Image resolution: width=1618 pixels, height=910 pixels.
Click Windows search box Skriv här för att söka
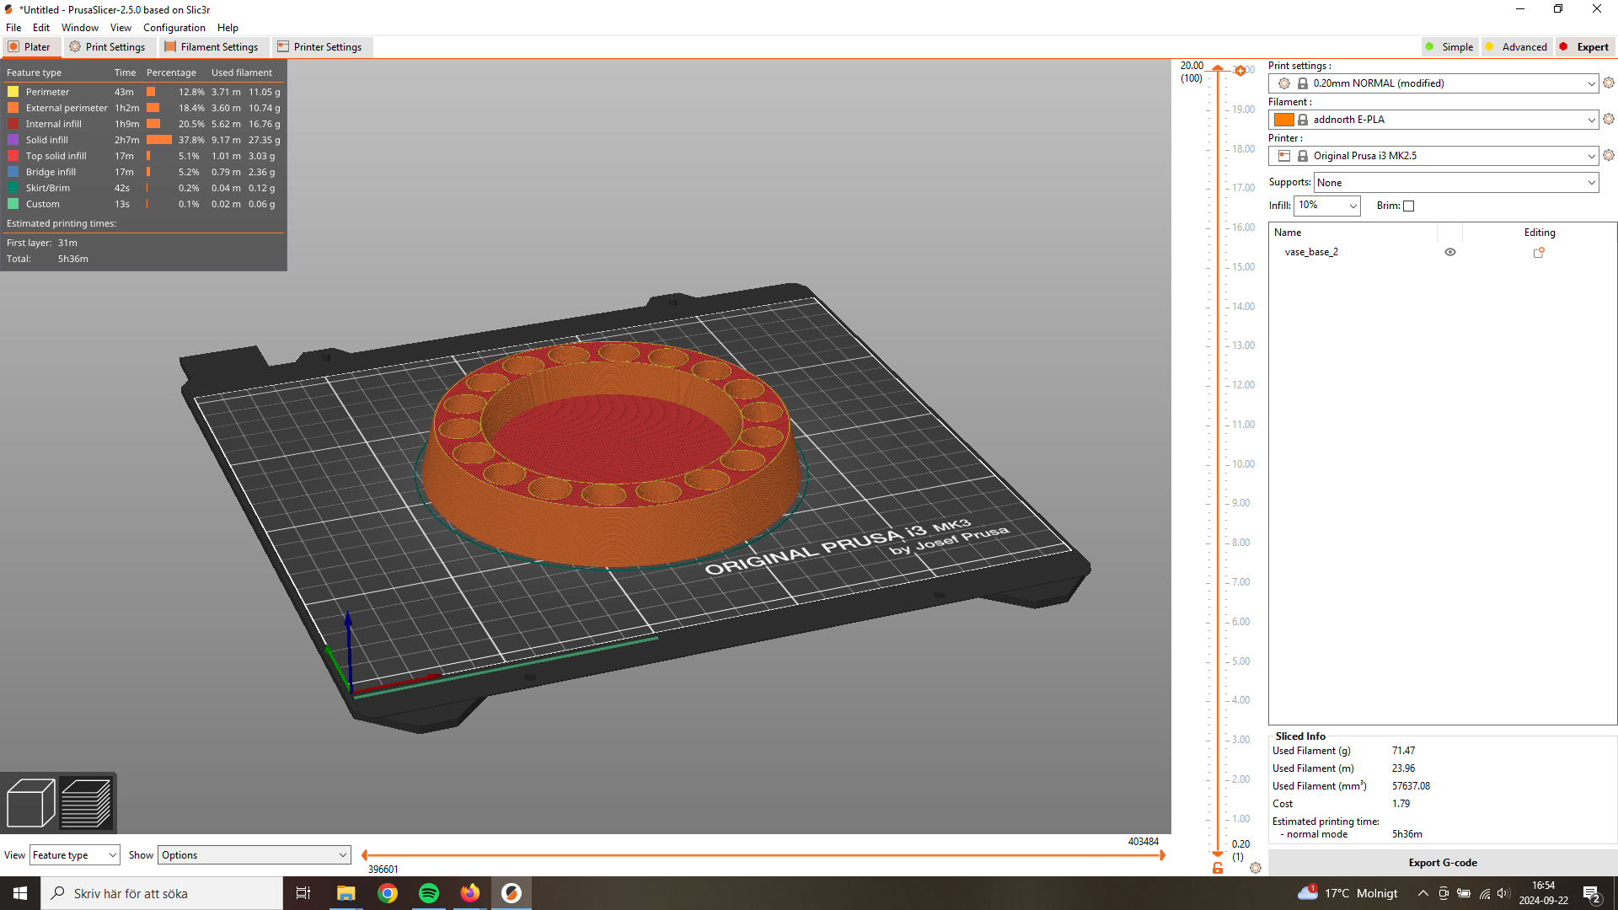(162, 893)
